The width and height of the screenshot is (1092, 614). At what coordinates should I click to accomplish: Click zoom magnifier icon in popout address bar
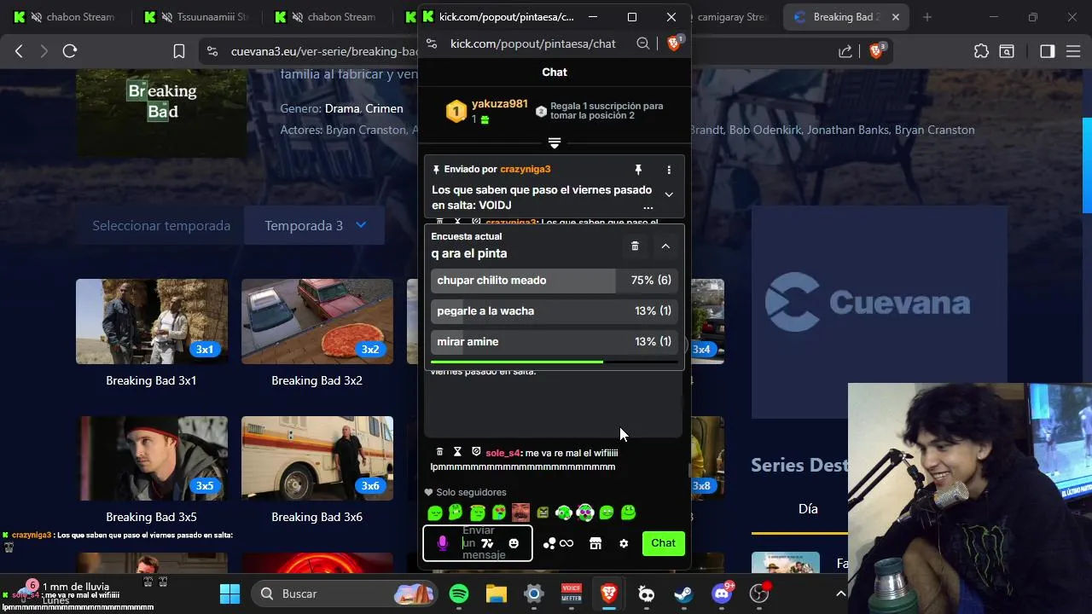click(643, 43)
